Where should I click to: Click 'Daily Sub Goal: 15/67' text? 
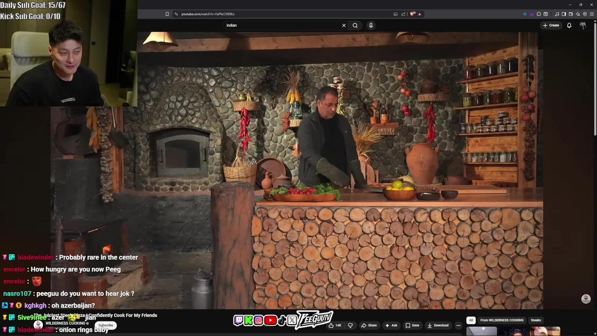[x=33, y=5]
